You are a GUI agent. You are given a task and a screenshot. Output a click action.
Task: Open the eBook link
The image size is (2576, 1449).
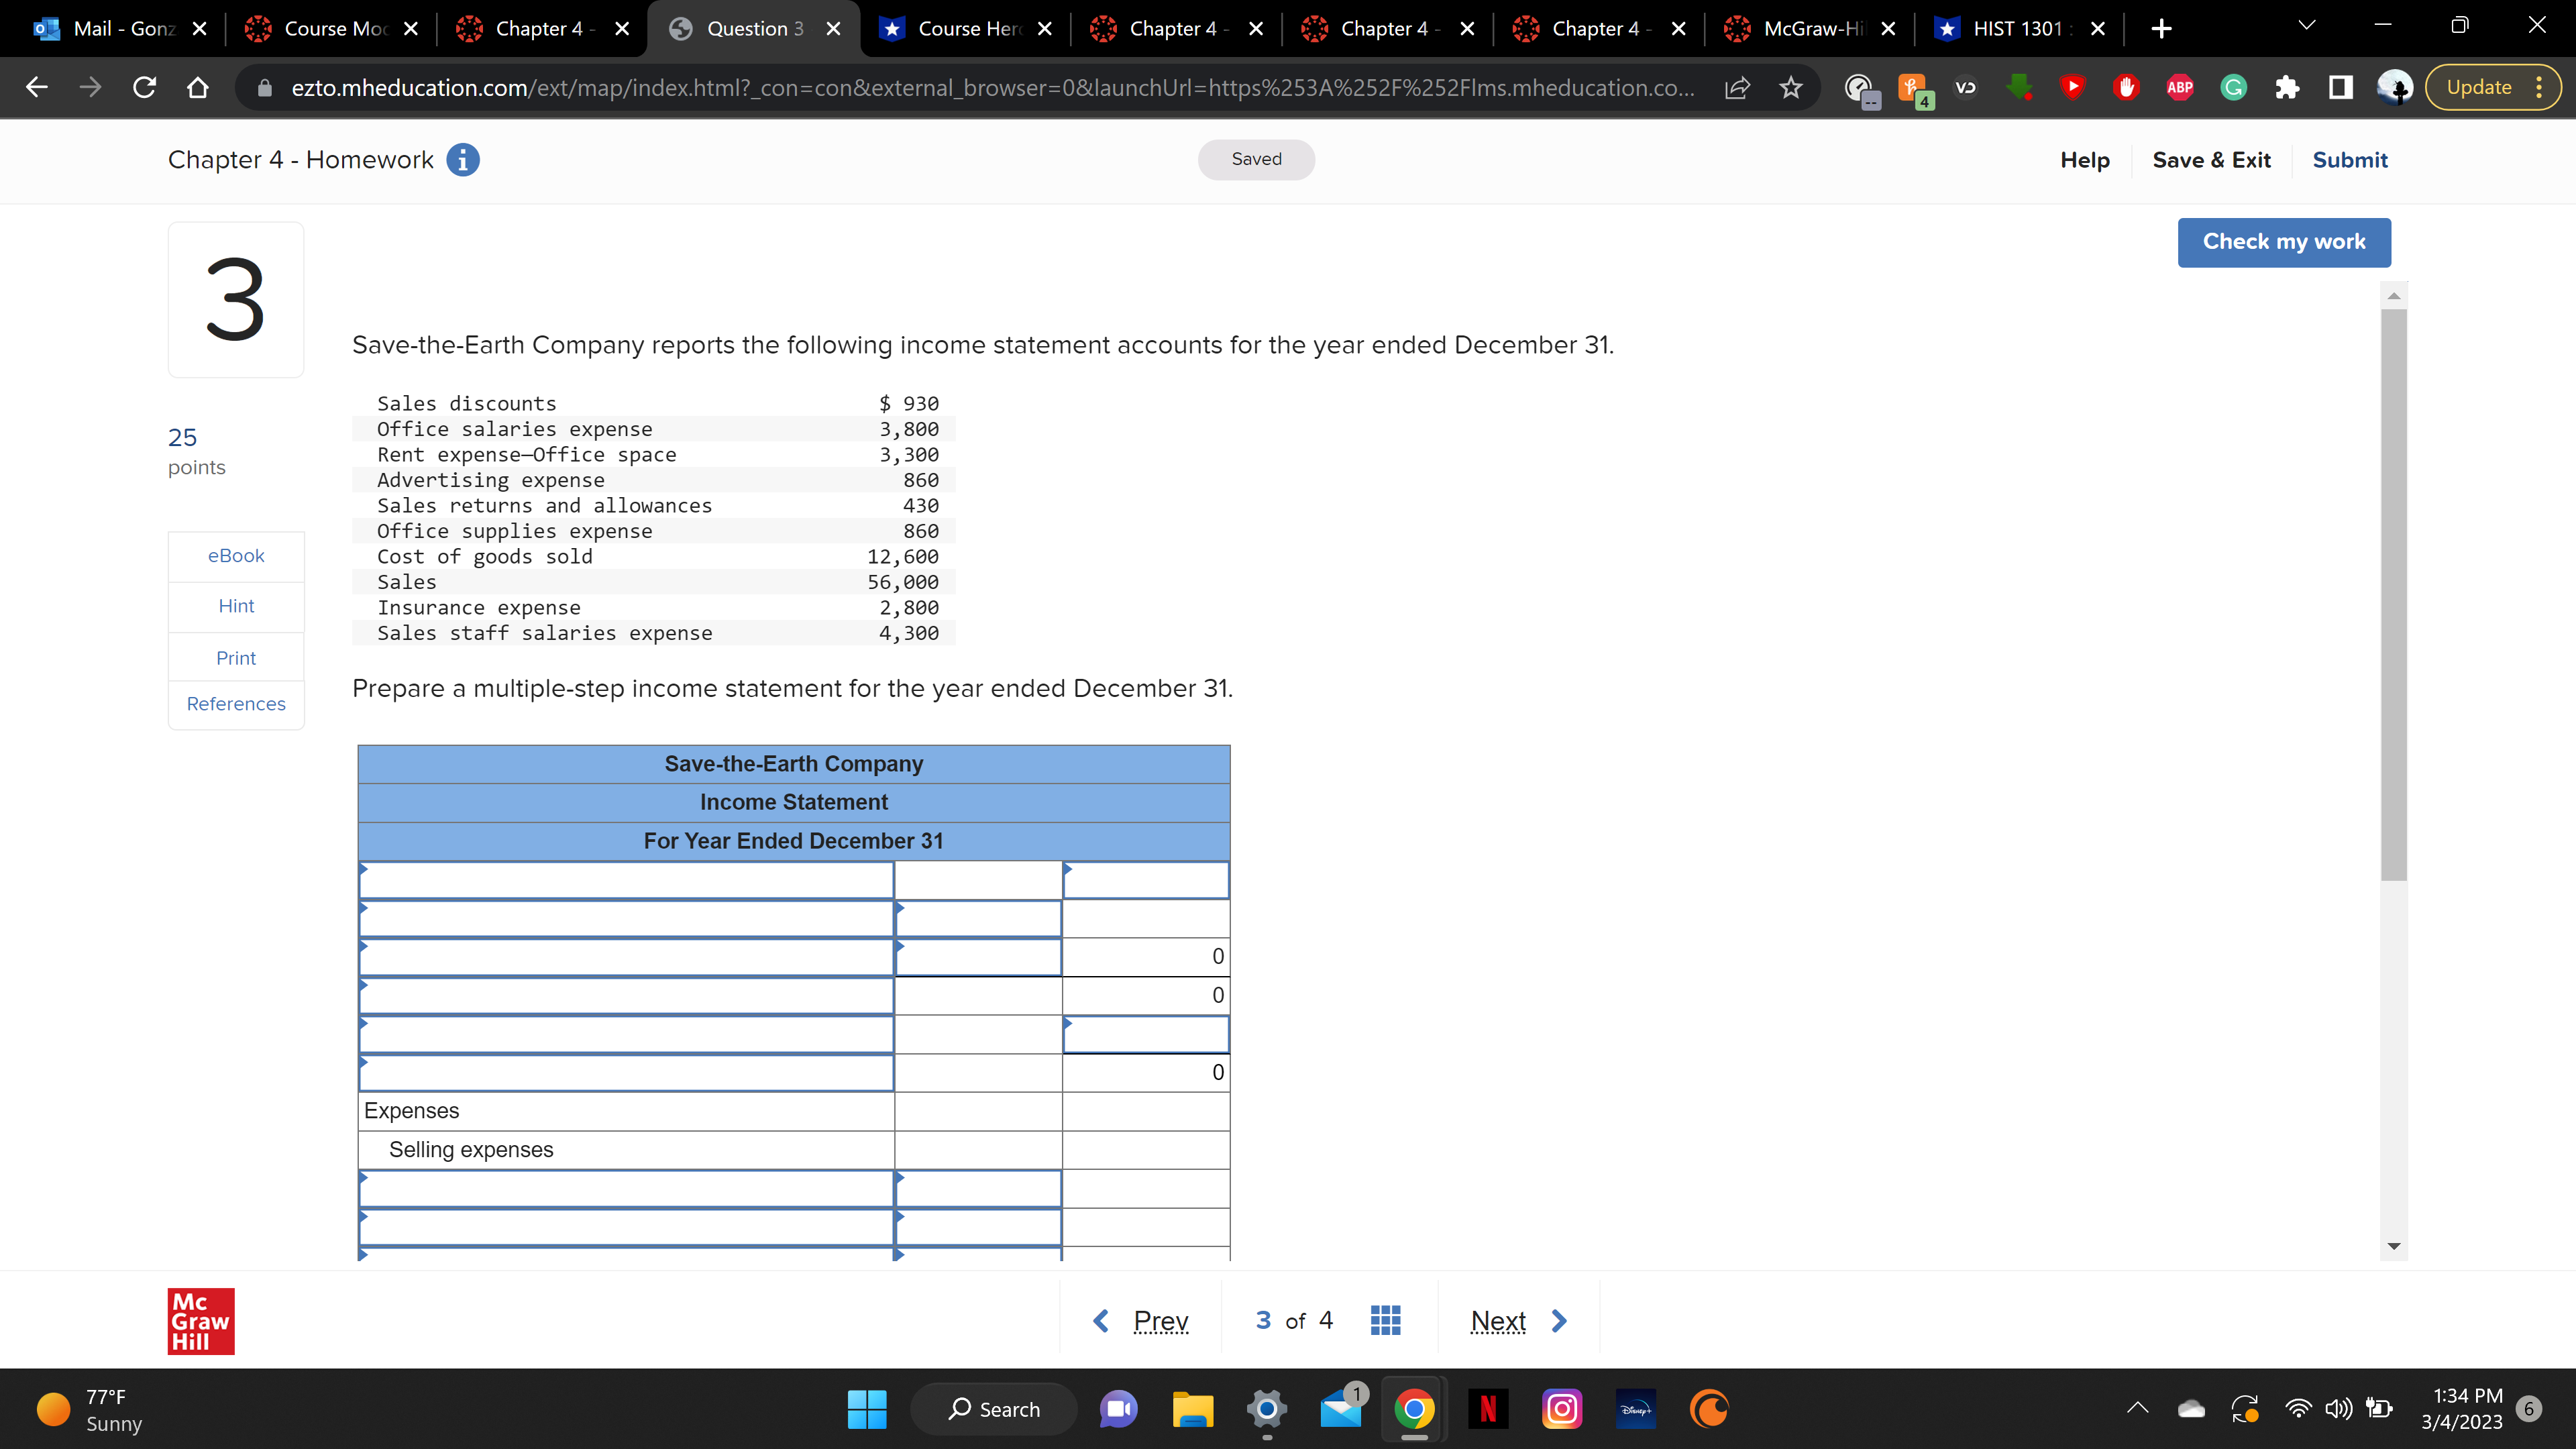pyautogui.click(x=236, y=556)
